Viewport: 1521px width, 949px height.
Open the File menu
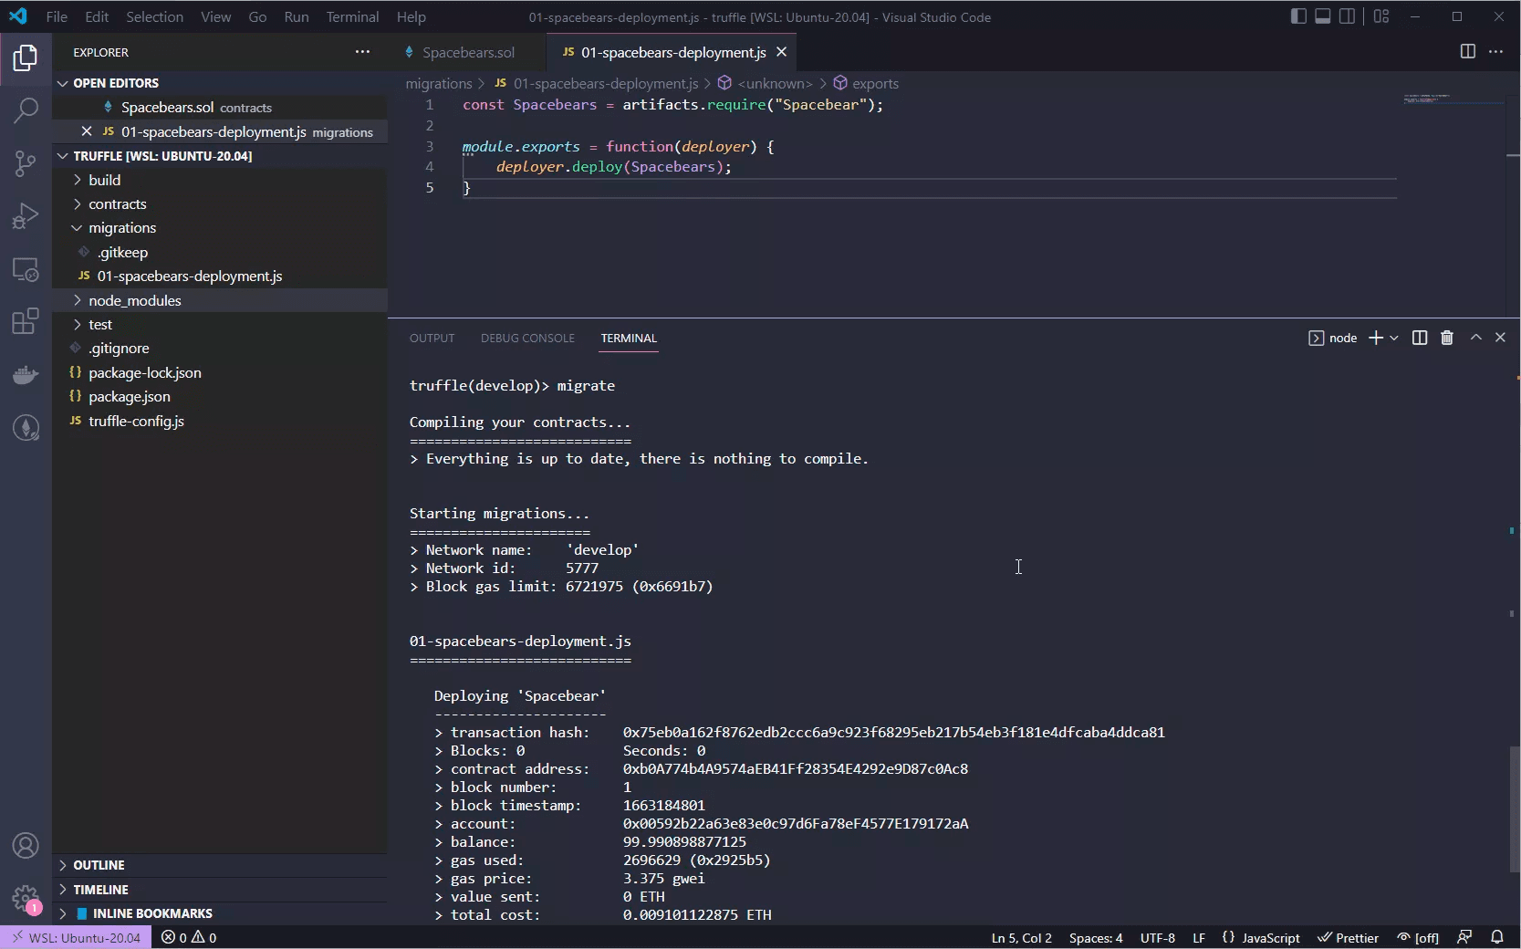tap(57, 16)
